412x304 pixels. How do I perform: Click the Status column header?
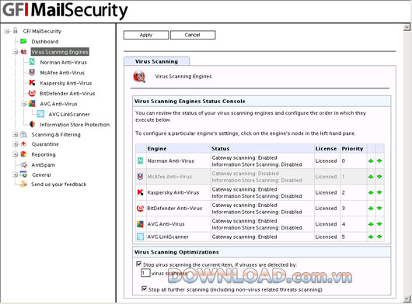coord(263,149)
